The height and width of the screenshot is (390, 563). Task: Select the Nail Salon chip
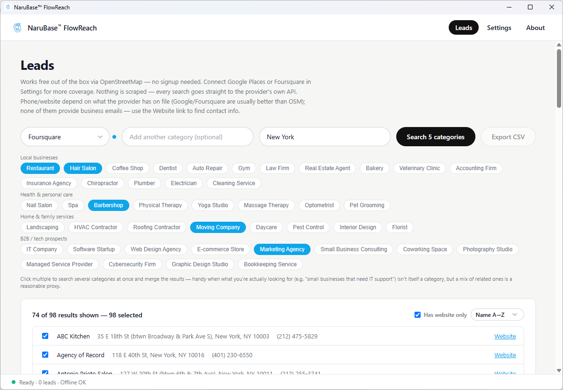tap(39, 205)
